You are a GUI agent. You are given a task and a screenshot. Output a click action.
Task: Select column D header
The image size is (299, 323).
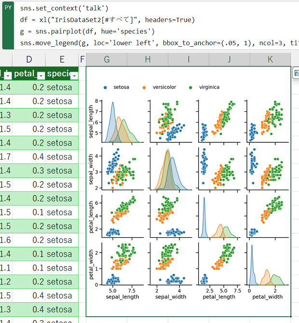(x=29, y=59)
